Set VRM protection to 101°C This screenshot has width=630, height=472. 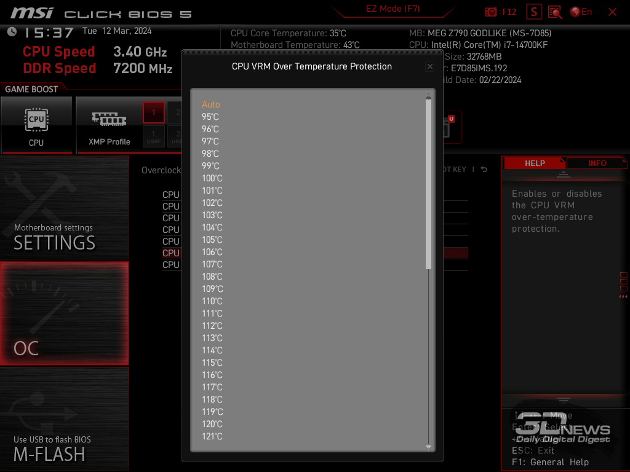click(x=212, y=191)
